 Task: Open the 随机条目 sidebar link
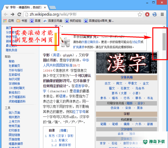(12, 50)
